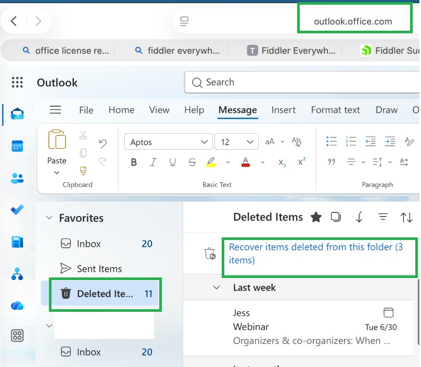Open Sent Items folder in Favorites
The width and height of the screenshot is (421, 367).
click(99, 269)
